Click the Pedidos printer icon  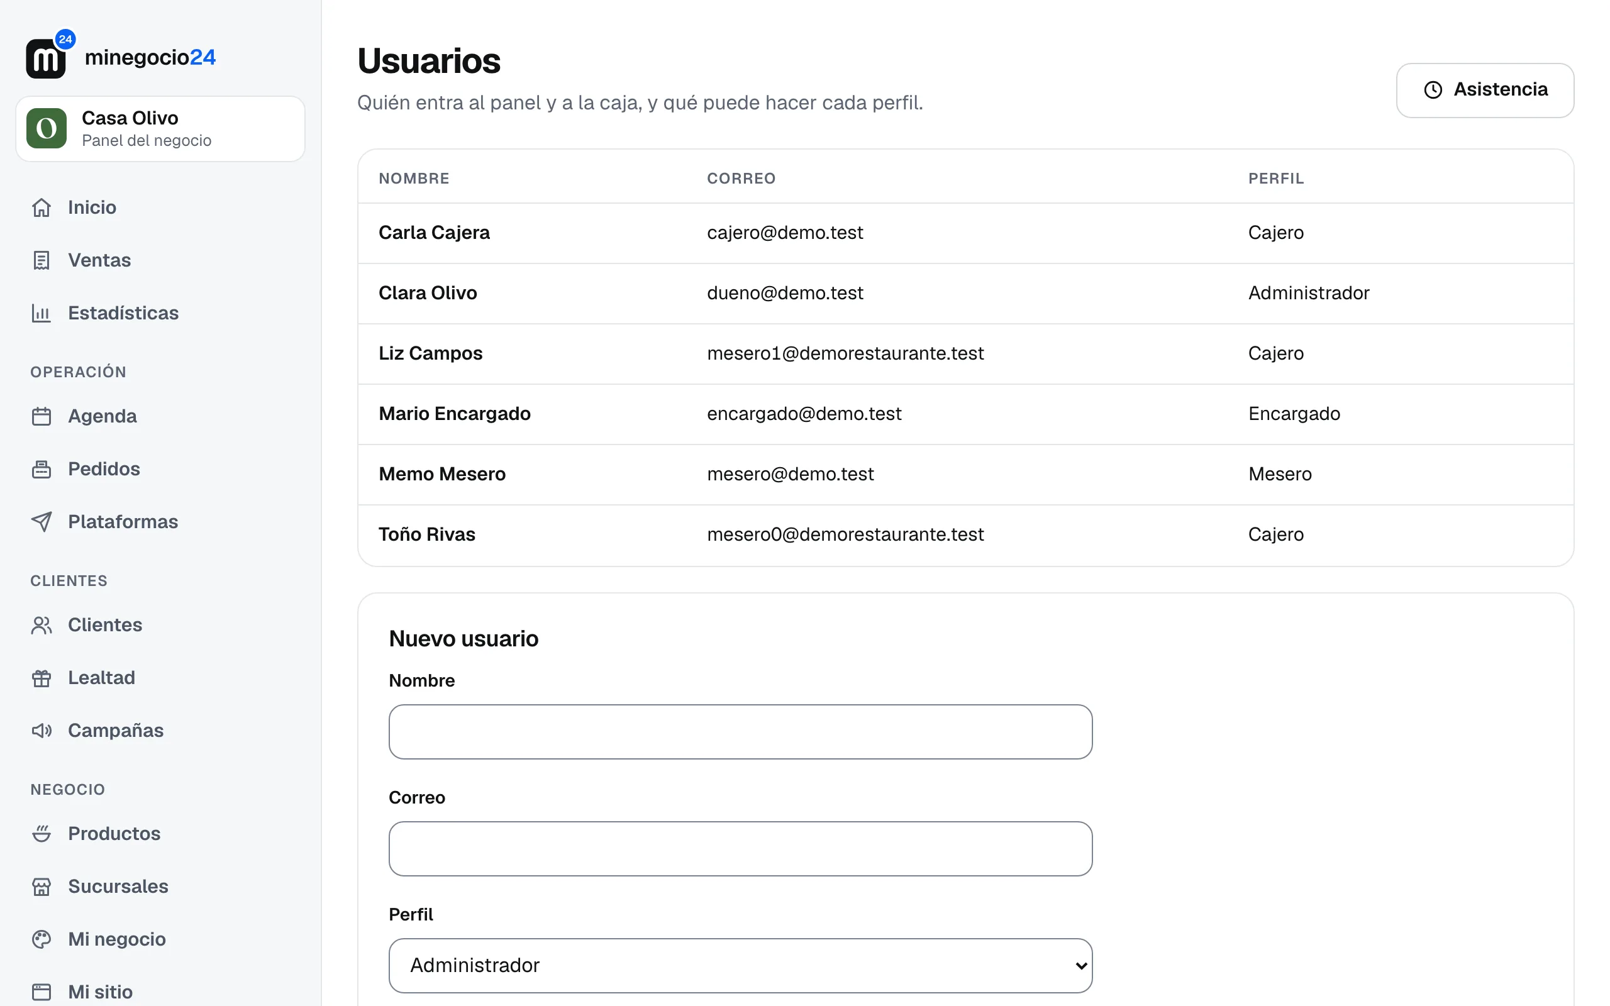click(42, 469)
